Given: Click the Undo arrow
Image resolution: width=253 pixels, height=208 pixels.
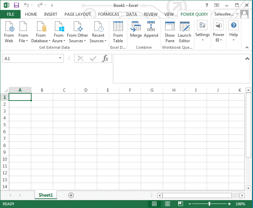Looking at the screenshot, I should click(x=26, y=5).
